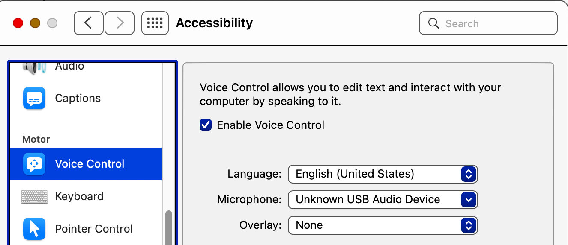Open the Language dropdown menu
Viewport: 568px width, 245px height.
coord(383,174)
